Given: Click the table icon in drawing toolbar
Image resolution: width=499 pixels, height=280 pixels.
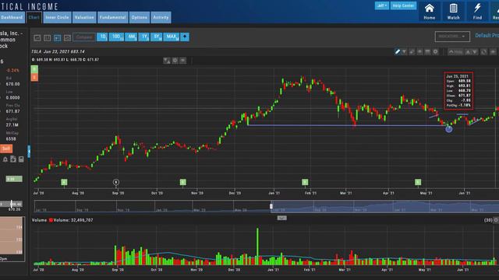Looking at the screenshot, I should pos(428,52).
